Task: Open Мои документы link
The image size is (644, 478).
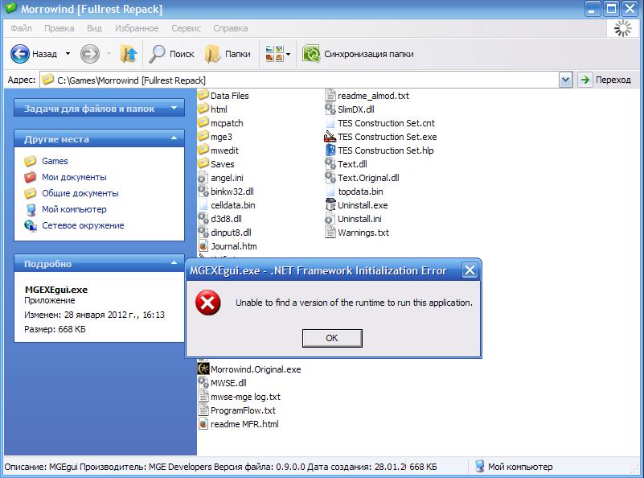Action: [74, 177]
